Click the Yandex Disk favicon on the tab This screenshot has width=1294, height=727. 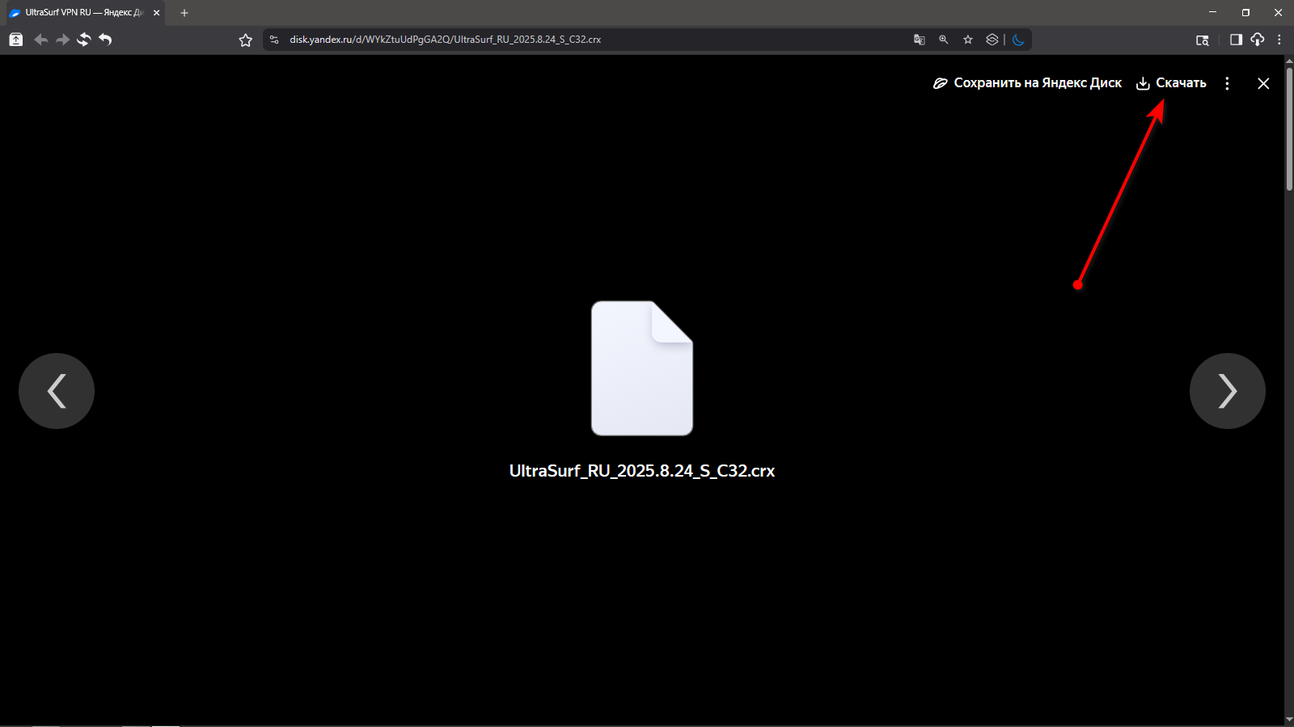[x=15, y=13]
